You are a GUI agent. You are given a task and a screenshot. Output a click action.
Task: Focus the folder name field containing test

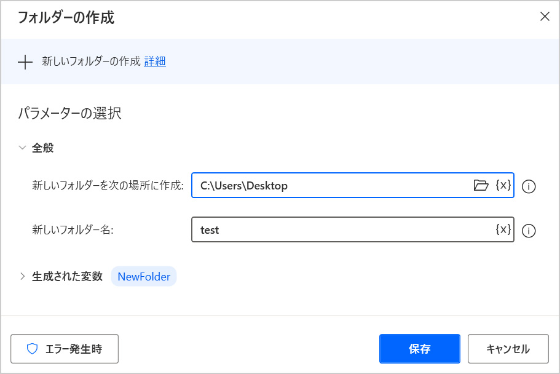click(x=344, y=230)
